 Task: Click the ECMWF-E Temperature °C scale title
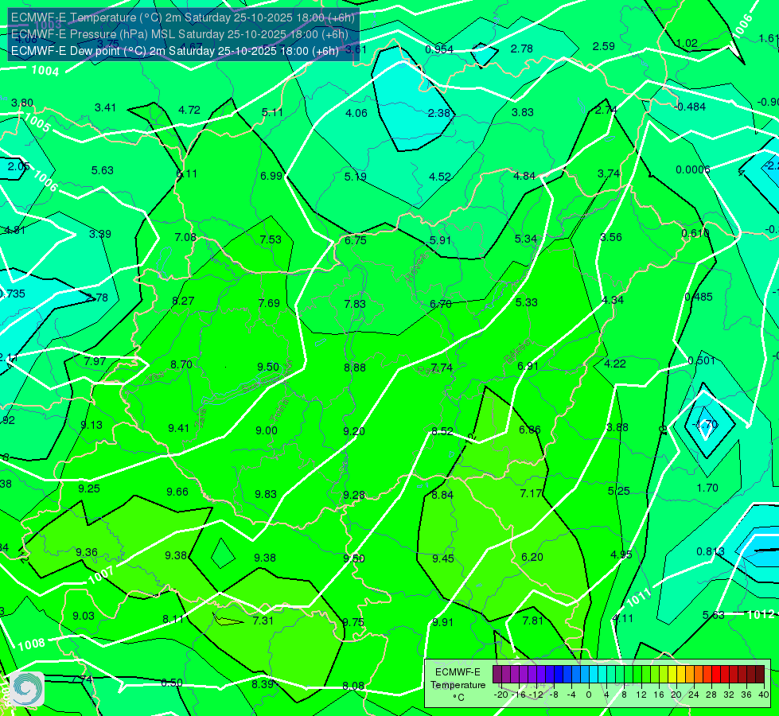click(458, 685)
